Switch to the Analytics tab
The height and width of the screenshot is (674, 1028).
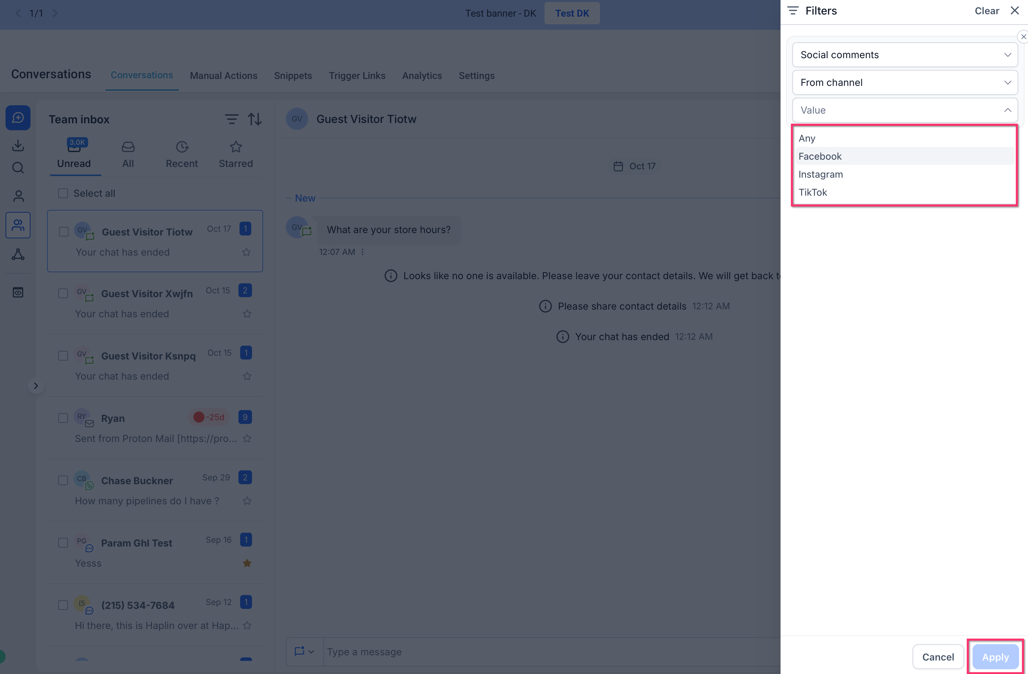pyautogui.click(x=422, y=76)
